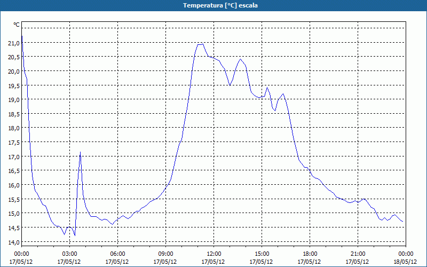Click the 19,0 temperature label
The height and width of the screenshot is (267, 427).
pos(14,100)
